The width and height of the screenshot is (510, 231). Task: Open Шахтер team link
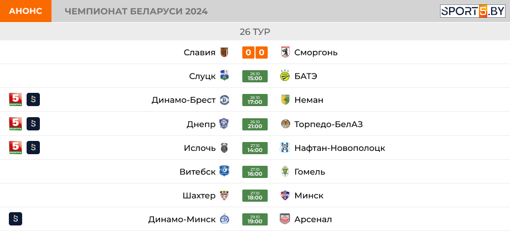pyautogui.click(x=199, y=196)
